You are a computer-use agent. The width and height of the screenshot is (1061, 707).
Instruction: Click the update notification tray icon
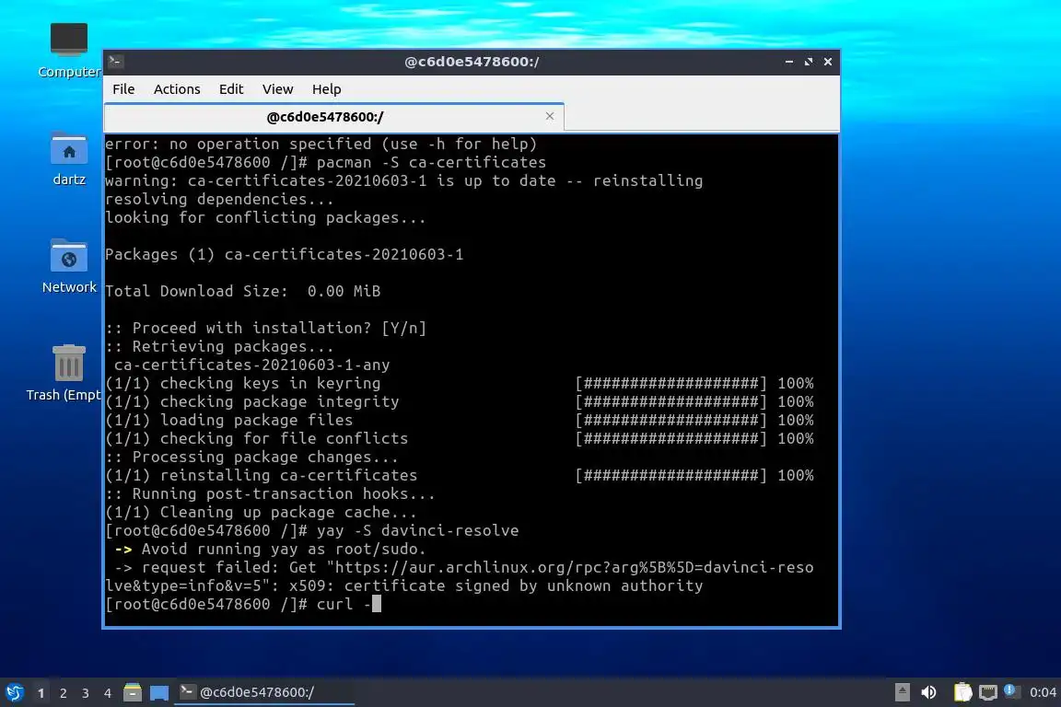[1010, 690]
